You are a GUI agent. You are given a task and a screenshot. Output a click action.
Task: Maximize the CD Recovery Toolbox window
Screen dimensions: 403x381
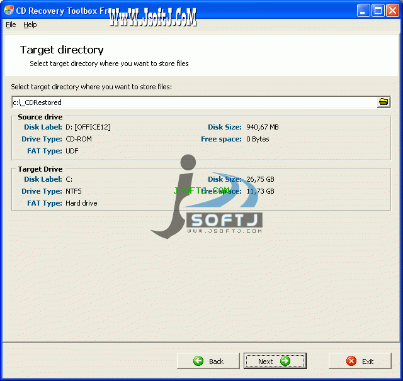(x=378, y=11)
